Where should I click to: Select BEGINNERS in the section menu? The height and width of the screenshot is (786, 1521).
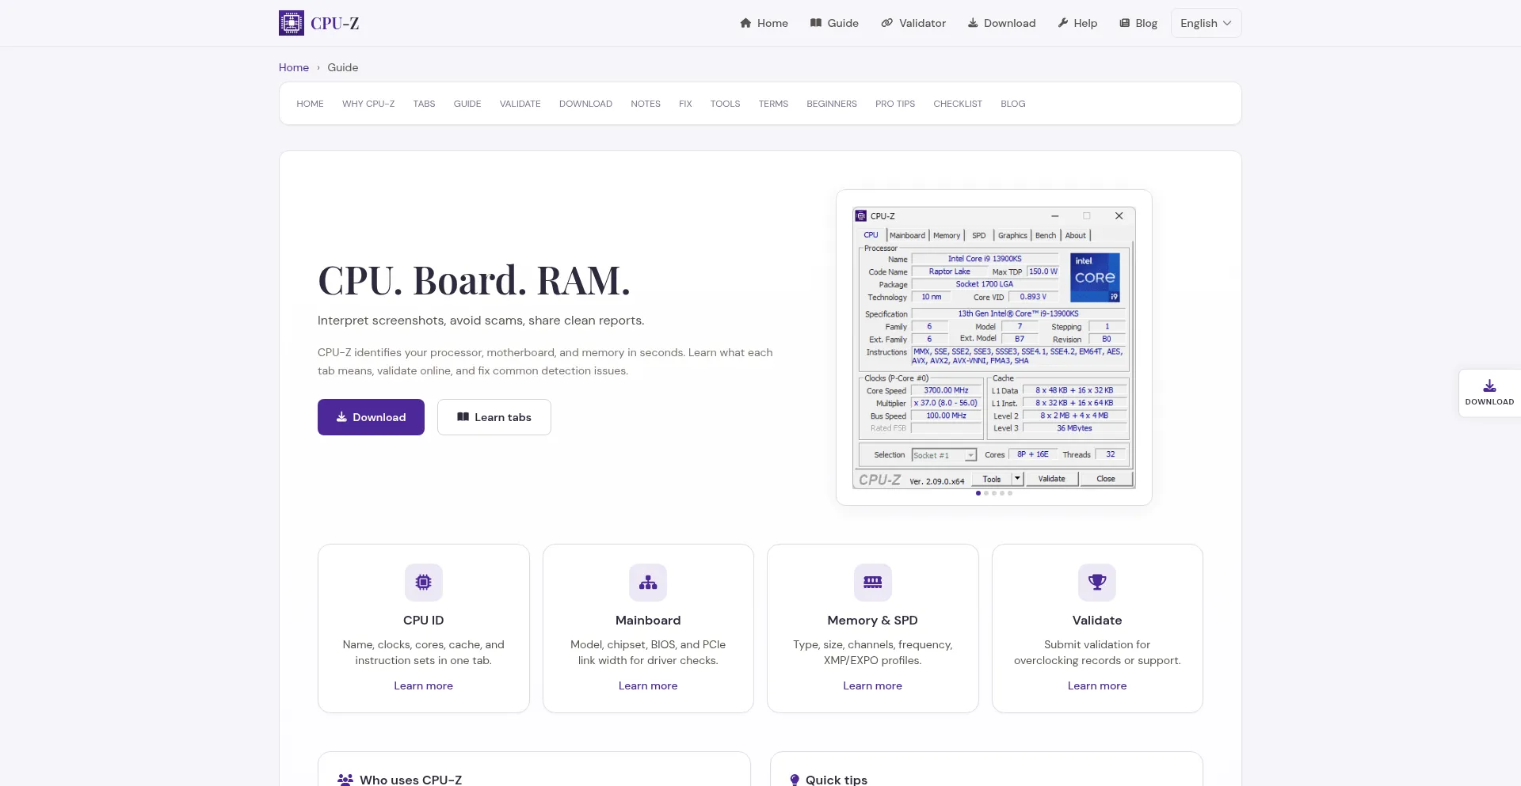point(832,104)
